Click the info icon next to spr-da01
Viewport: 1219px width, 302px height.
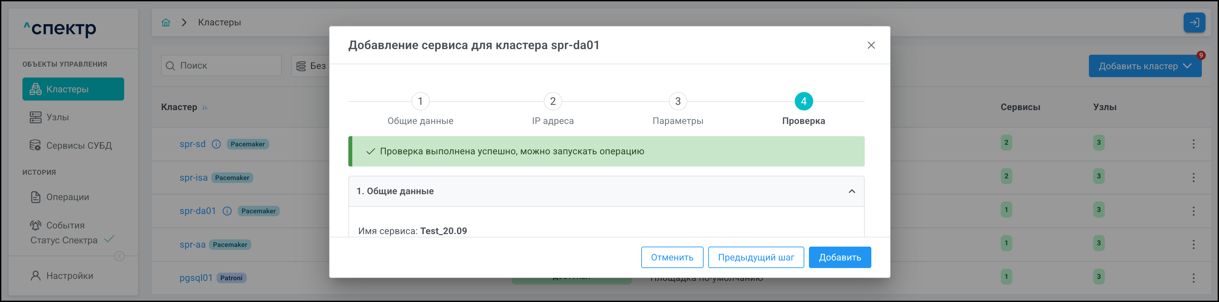tap(227, 211)
